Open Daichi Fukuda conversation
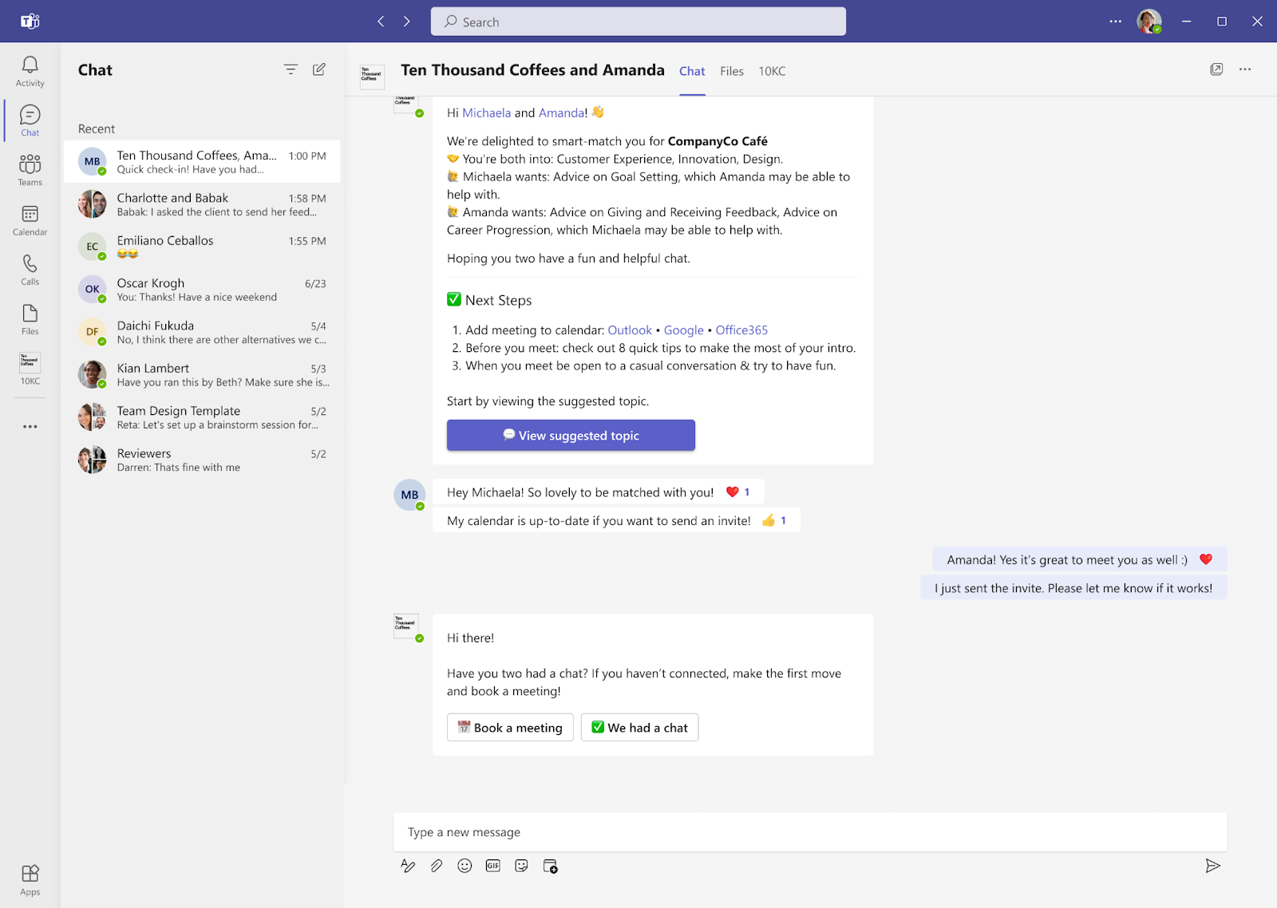The image size is (1277, 908). (x=202, y=332)
